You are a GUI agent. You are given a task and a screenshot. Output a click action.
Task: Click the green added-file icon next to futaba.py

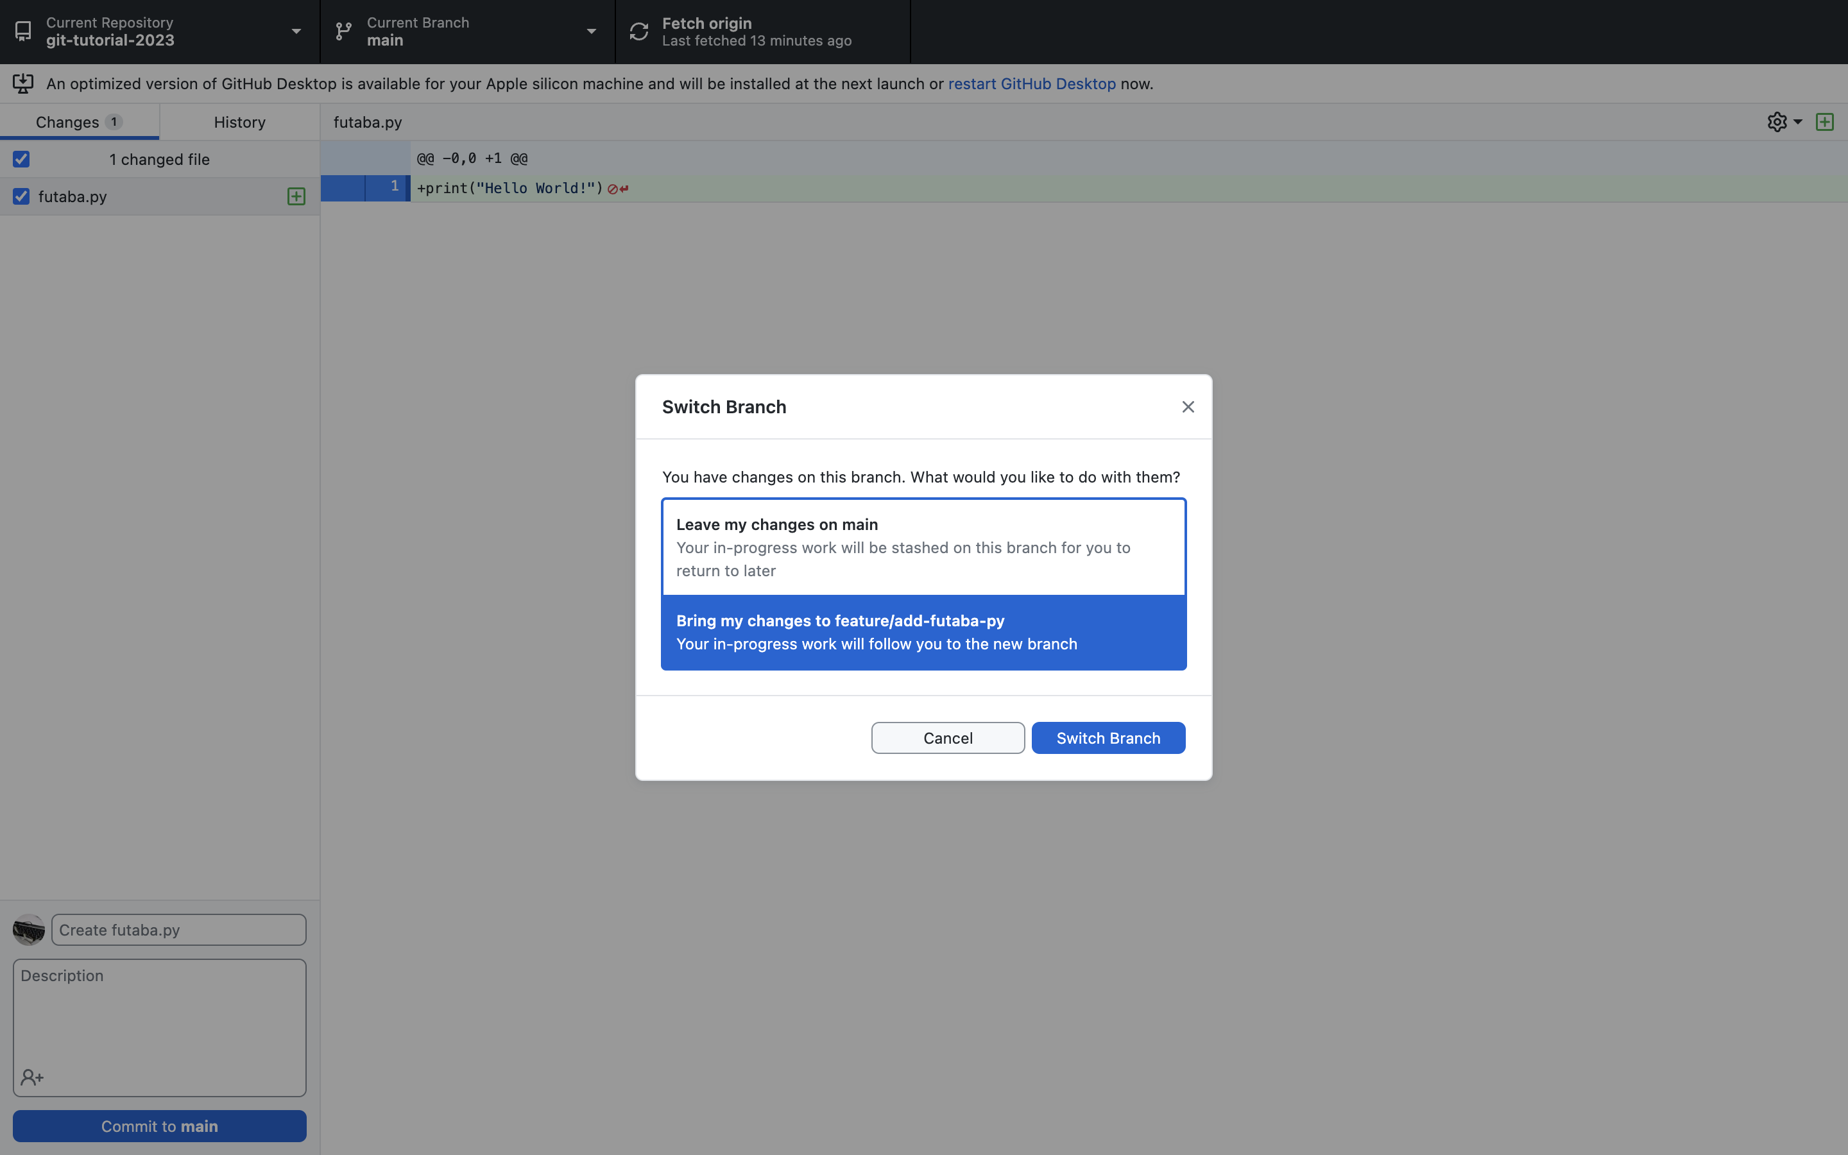pyautogui.click(x=296, y=196)
